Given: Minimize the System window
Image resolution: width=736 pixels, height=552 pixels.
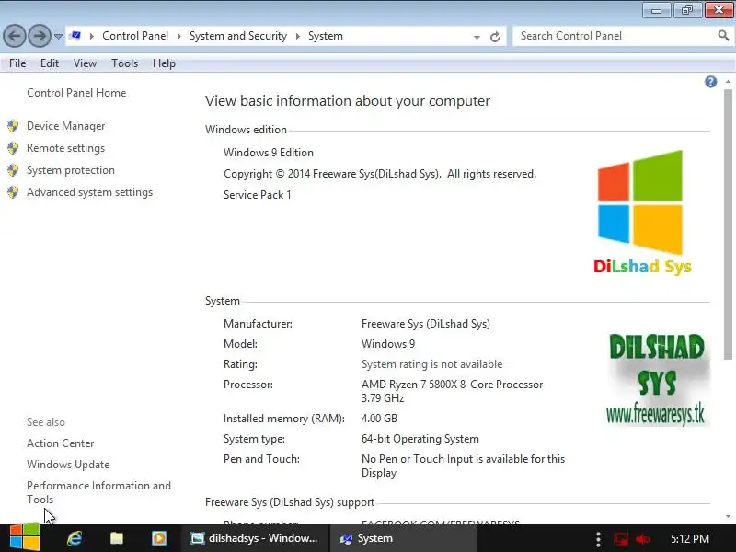Looking at the screenshot, I should tap(657, 10).
